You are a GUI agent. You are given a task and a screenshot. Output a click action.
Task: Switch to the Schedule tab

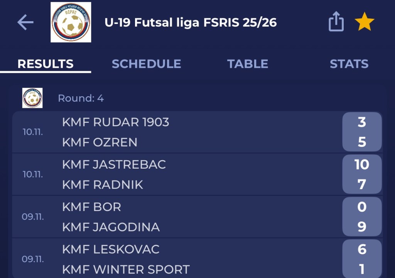pyautogui.click(x=146, y=64)
